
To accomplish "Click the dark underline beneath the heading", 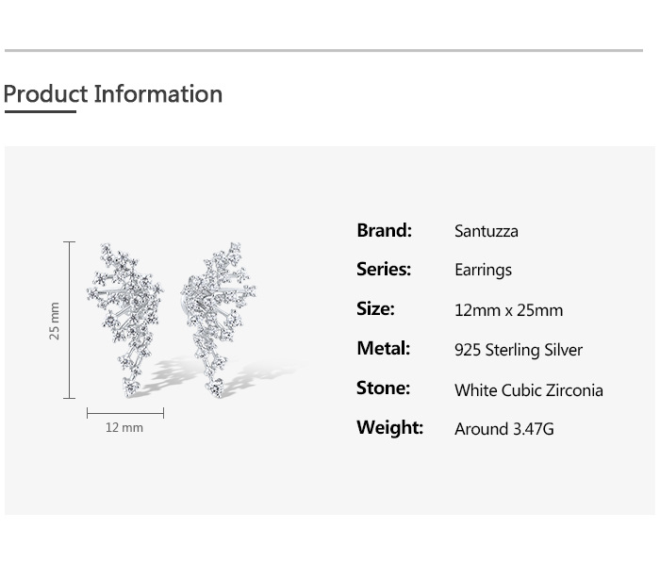I will 41,111.
